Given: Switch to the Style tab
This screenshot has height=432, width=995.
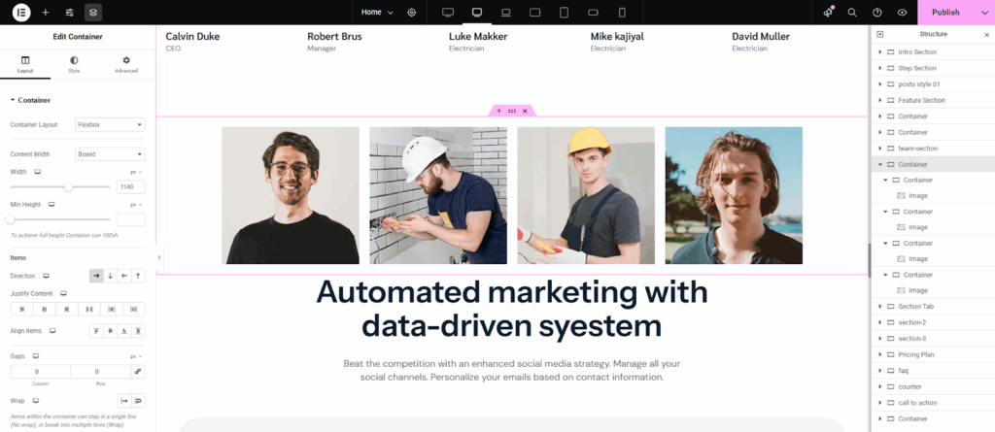Looking at the screenshot, I should click(74, 65).
